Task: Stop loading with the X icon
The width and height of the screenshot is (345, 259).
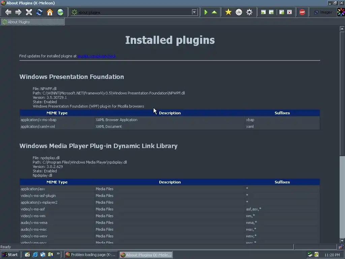Action: tap(29, 12)
